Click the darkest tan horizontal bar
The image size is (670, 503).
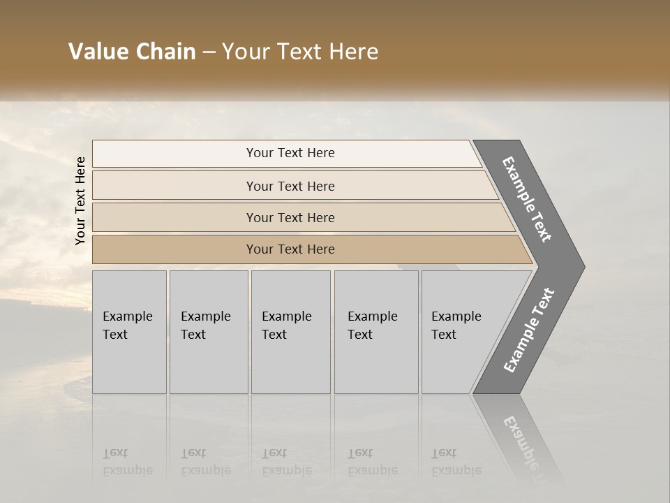coord(290,249)
